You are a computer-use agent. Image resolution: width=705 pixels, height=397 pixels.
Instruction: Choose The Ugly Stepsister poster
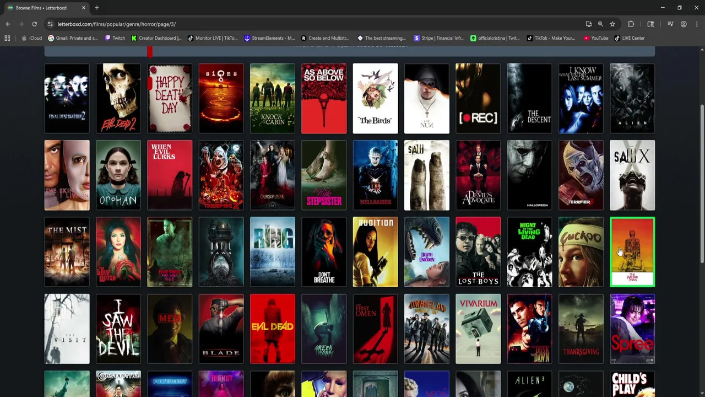(324, 175)
